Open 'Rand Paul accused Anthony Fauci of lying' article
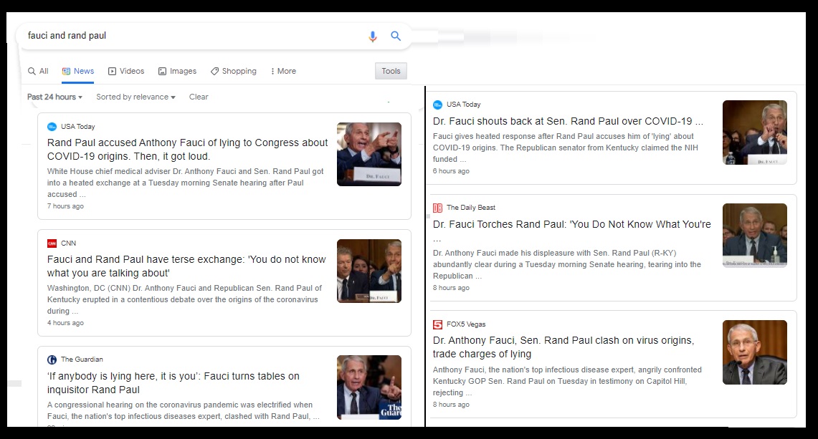The height and width of the screenshot is (439, 818). [x=187, y=150]
